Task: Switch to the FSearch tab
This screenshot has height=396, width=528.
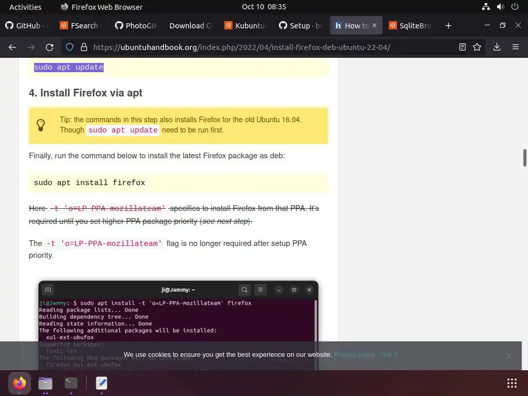Action: pos(81,26)
